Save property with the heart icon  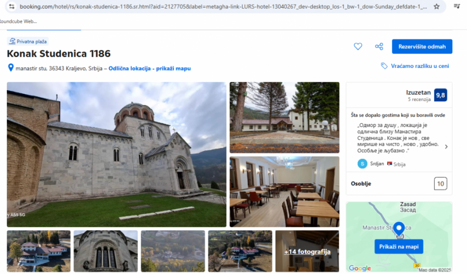358,47
